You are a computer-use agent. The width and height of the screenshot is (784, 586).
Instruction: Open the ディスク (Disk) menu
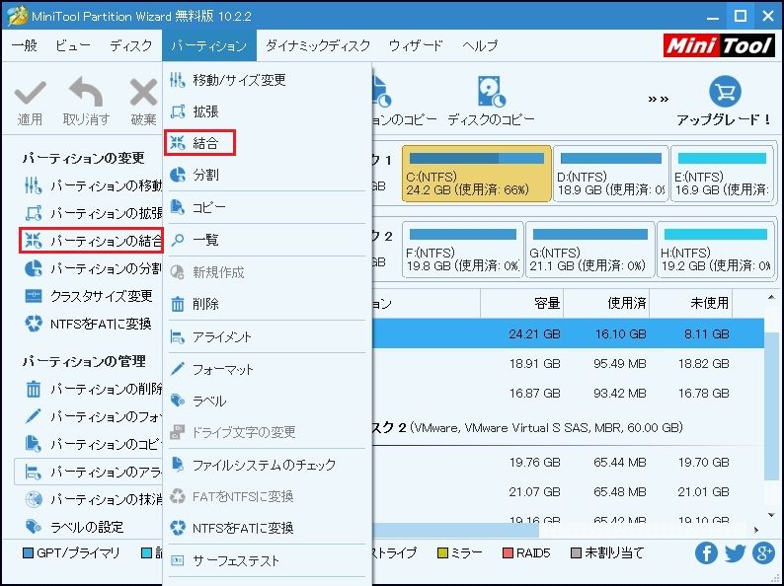coord(131,45)
